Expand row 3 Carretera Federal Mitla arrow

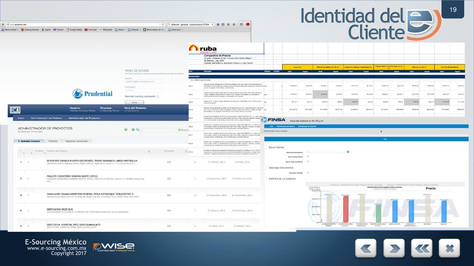[28, 195]
